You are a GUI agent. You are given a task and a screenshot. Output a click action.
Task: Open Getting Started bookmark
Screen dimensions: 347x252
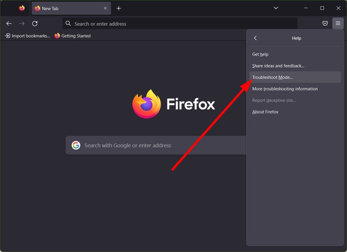73,36
